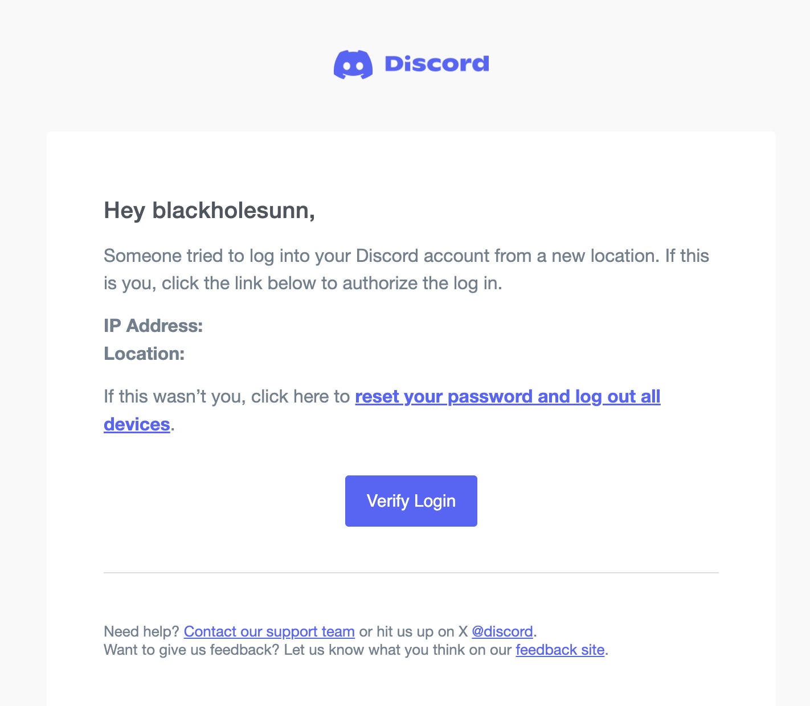
Task: Click the Location label
Action: tap(143, 353)
